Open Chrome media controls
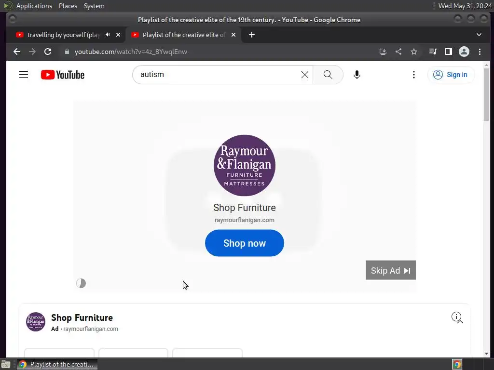The width and height of the screenshot is (494, 370). pyautogui.click(x=433, y=52)
